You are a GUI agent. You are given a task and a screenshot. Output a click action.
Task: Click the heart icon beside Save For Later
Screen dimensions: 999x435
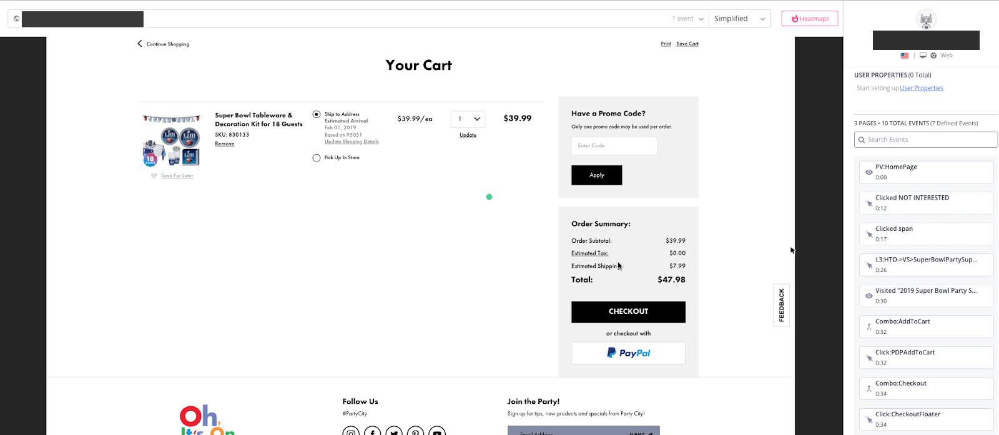[x=154, y=176]
